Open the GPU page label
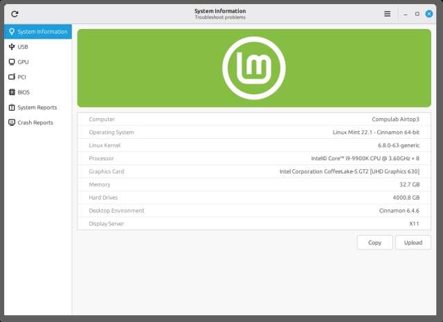This screenshot has height=322, width=443. point(23,62)
